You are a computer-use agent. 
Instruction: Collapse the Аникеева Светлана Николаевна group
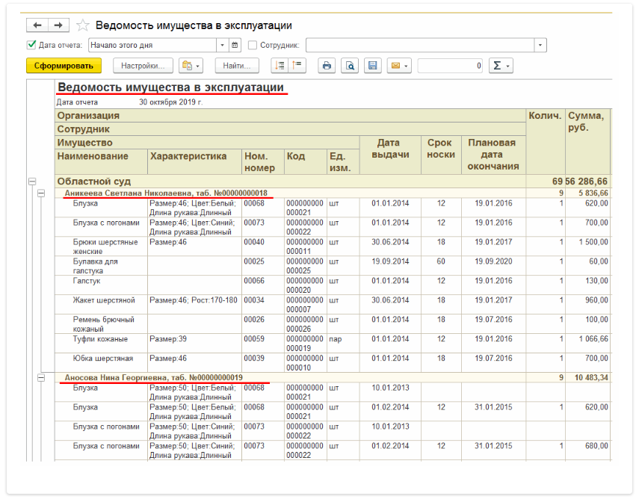click(41, 193)
